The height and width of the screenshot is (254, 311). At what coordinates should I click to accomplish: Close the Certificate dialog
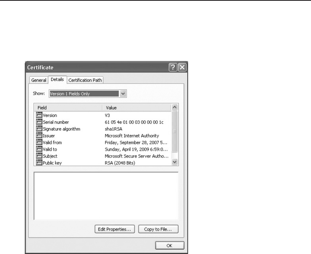click(x=182, y=67)
